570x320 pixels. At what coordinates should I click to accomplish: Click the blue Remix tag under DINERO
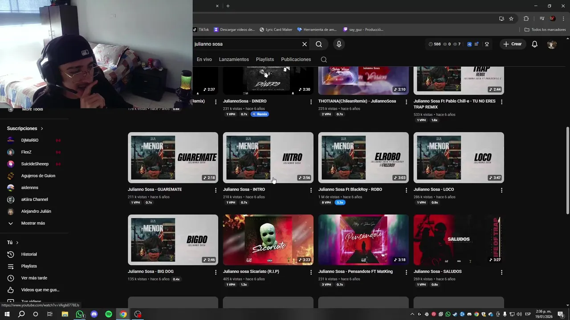260,114
